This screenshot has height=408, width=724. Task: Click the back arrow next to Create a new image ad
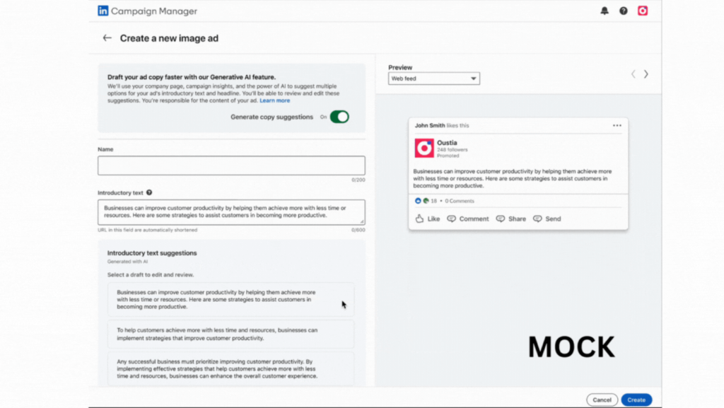[107, 37]
